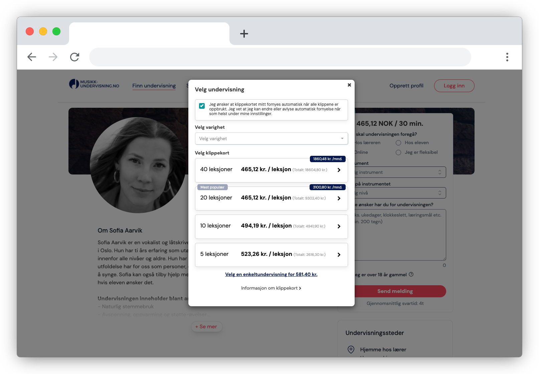Reload the page
This screenshot has height=374, width=539.
point(74,57)
